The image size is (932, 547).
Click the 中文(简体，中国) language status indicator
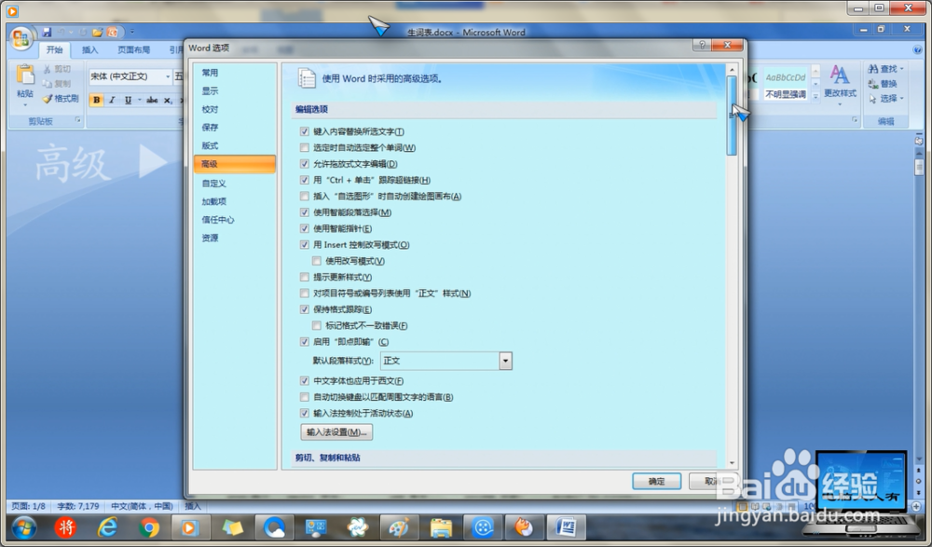(142, 507)
